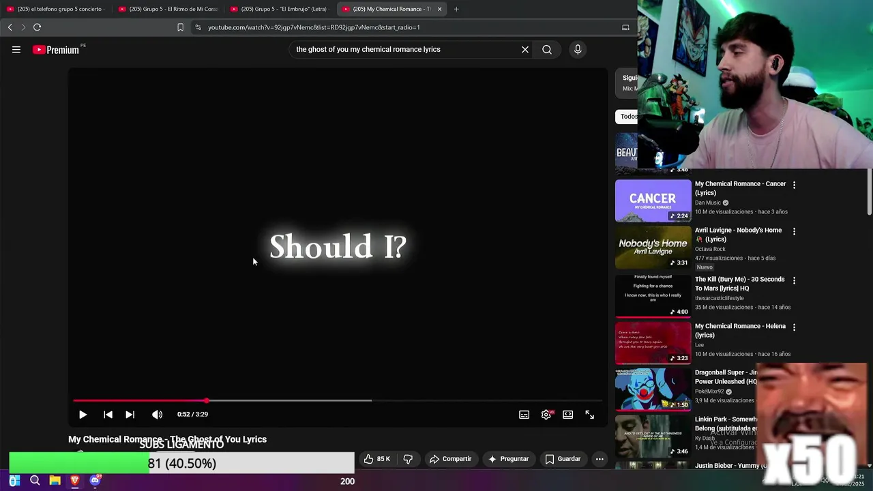Open 'My Chemical Romance - Cancer (Lyrics)' title

(x=740, y=188)
